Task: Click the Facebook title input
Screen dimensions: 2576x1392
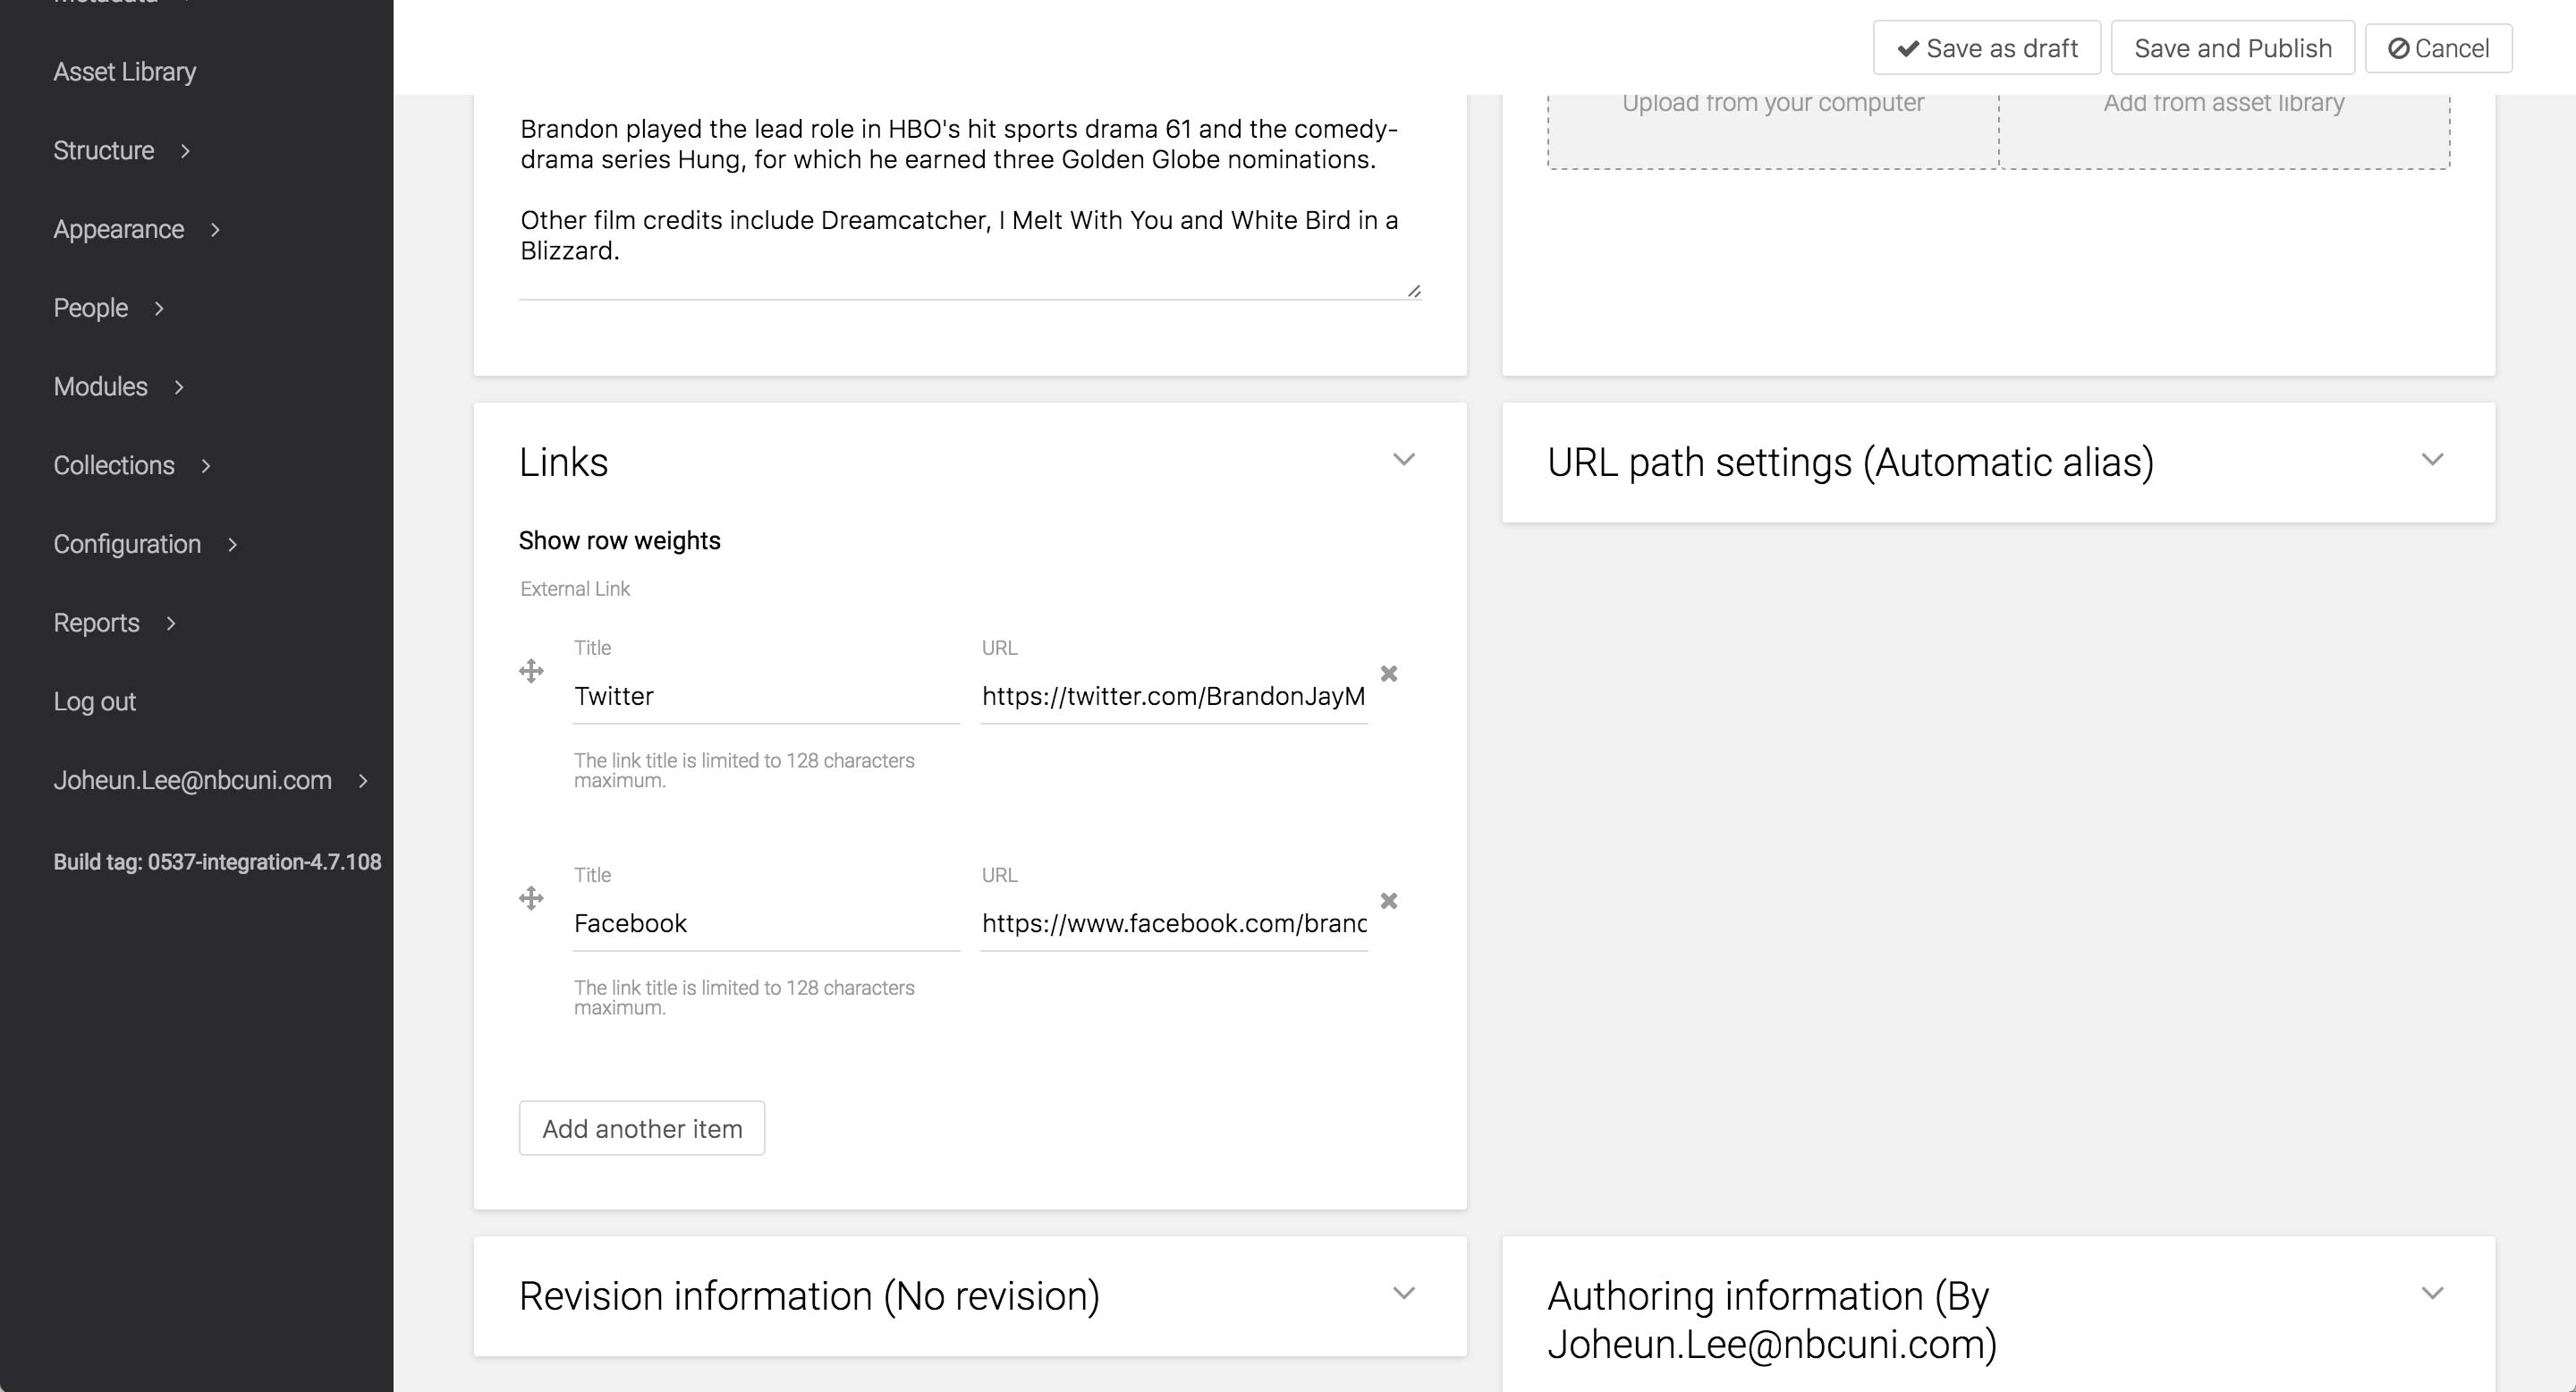Action: tap(765, 924)
